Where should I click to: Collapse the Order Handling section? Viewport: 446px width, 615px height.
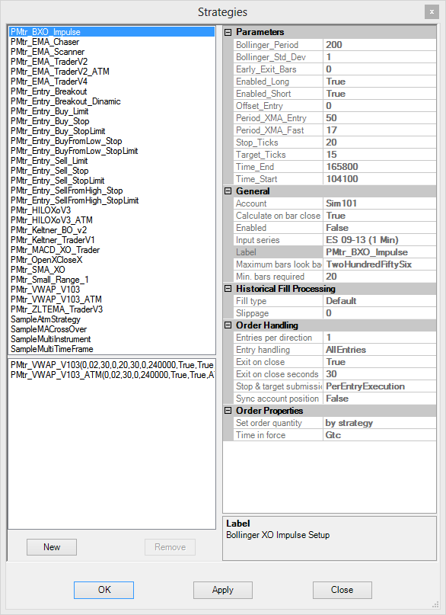tap(228, 325)
